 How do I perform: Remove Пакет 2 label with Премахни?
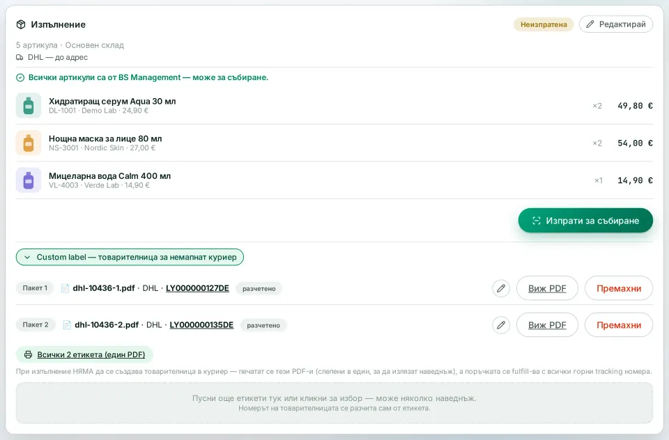click(619, 325)
